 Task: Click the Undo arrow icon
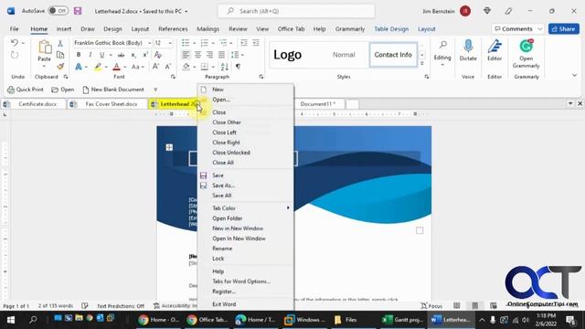[15, 43]
